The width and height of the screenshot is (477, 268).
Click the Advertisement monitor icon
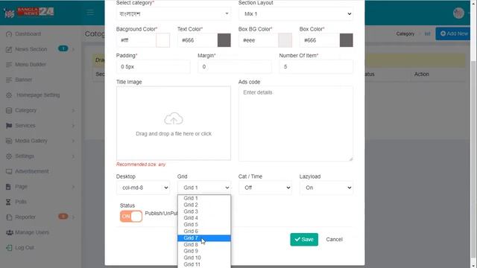point(9,171)
